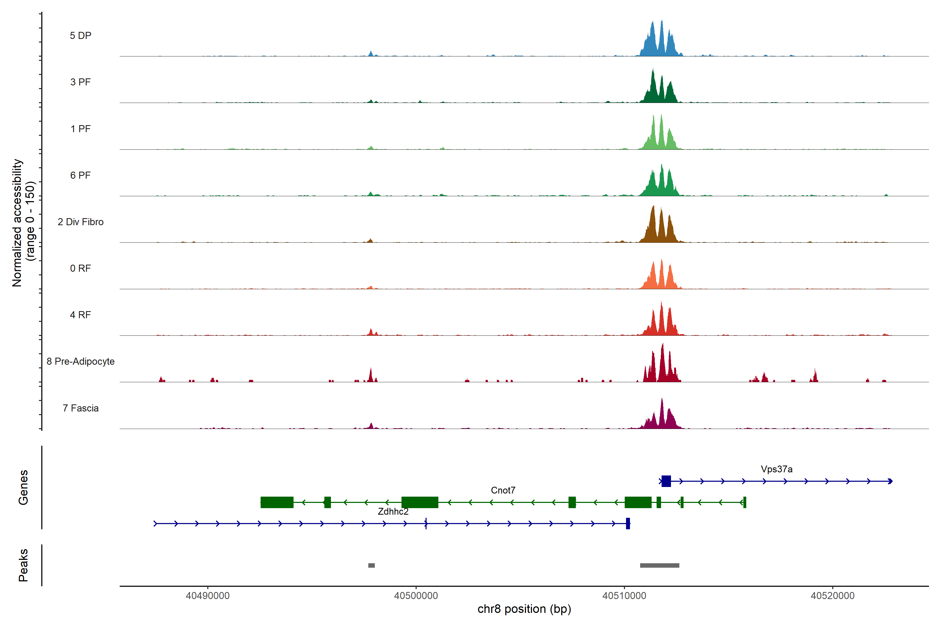Viewport: 941px width, 627px height.
Task: Click the large gray peak bar
Action: click(x=659, y=565)
